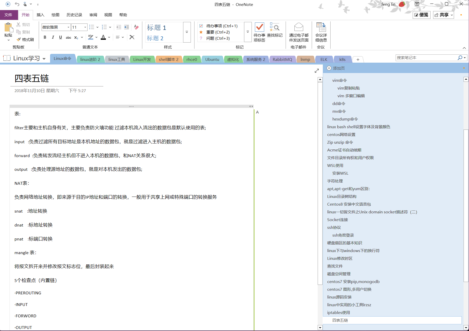Toggle italic formatting
The width and height of the screenshot is (469, 331).
[x=52, y=37]
